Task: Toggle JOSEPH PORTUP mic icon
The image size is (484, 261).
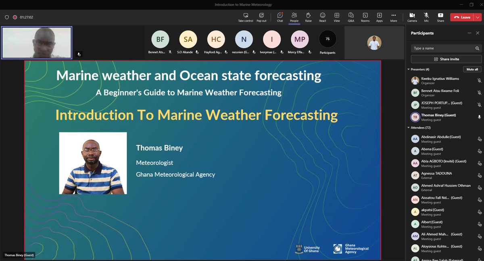Action: (x=479, y=105)
